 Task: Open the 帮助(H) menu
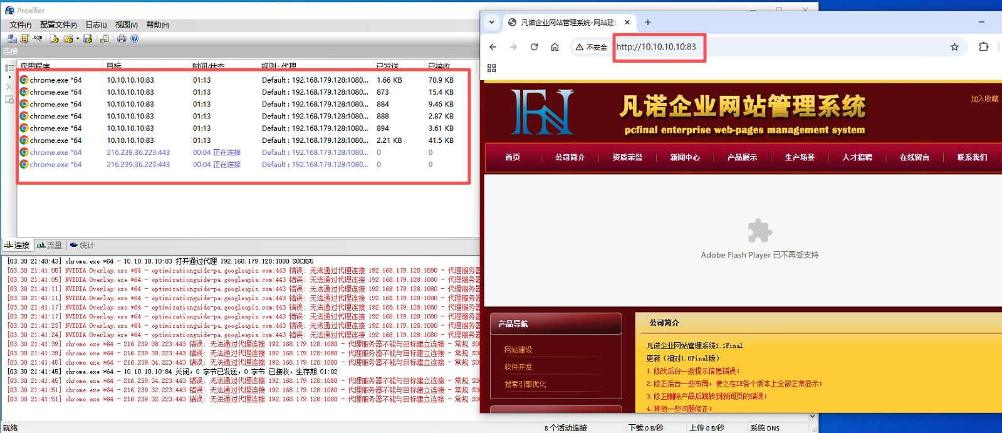pos(157,25)
